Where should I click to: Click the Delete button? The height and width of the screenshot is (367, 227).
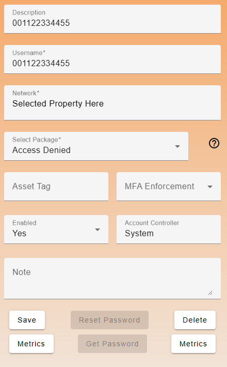(195, 320)
